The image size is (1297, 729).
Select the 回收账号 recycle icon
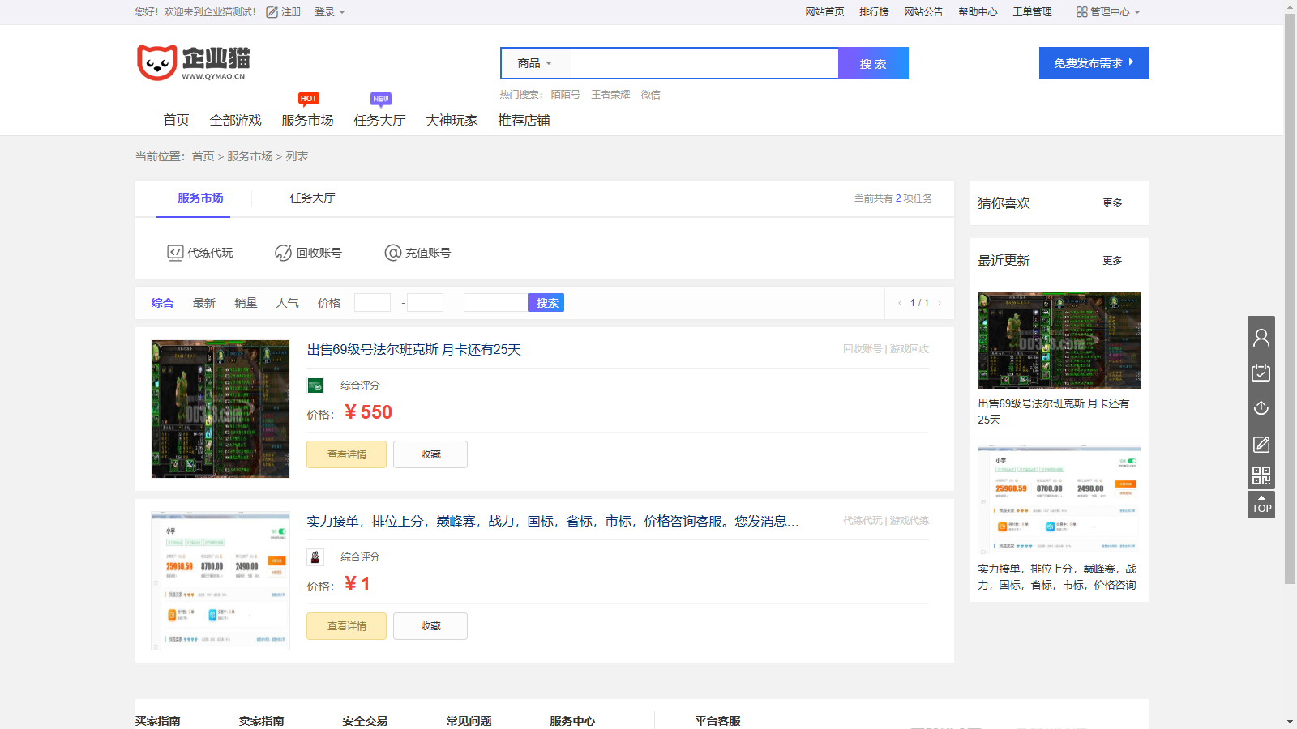[x=283, y=252]
